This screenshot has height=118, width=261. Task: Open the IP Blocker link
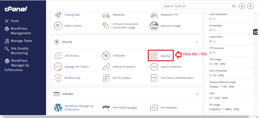pyautogui.click(x=119, y=56)
